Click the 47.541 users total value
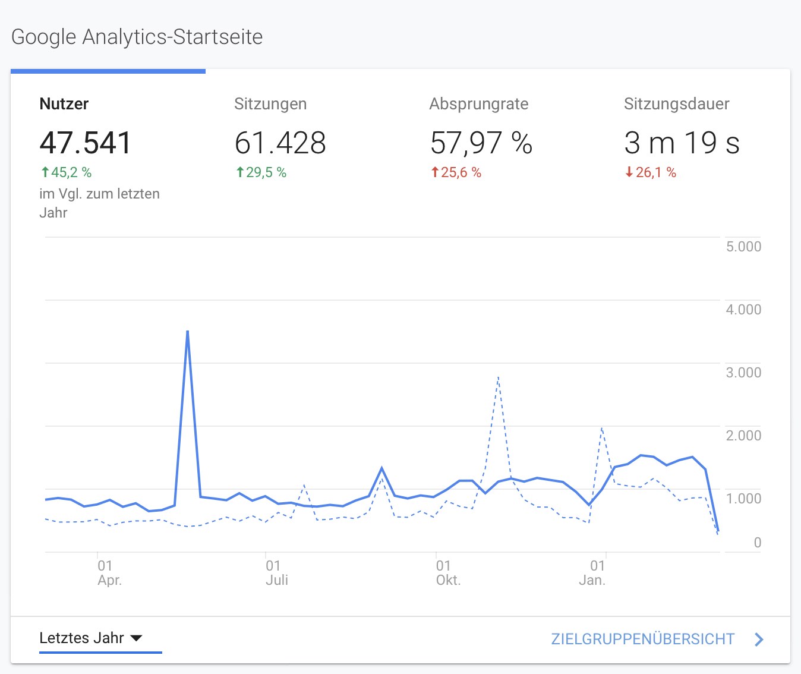This screenshot has width=801, height=674. [x=85, y=143]
